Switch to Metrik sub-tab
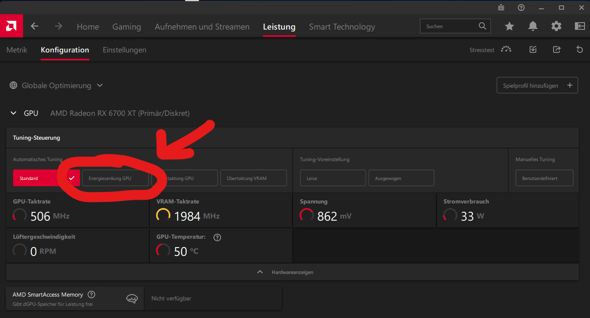Screen dimensions: 590x318 click(x=17, y=50)
